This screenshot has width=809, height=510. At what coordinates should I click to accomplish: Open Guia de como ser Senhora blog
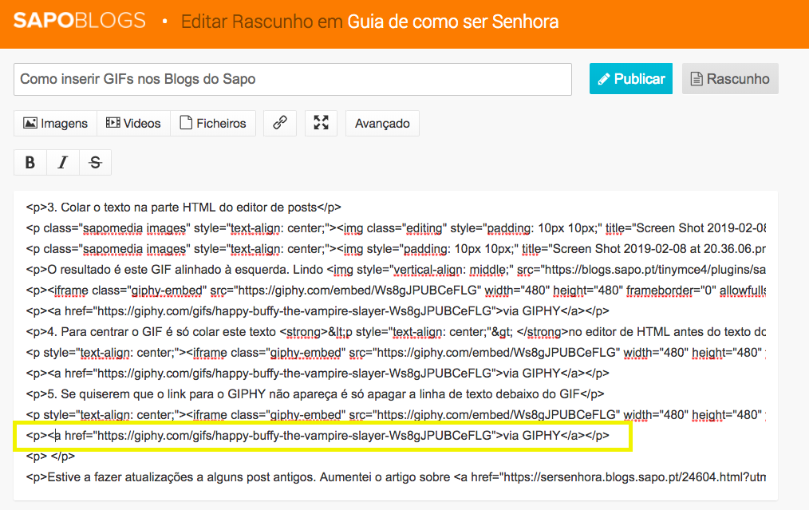coord(452,22)
